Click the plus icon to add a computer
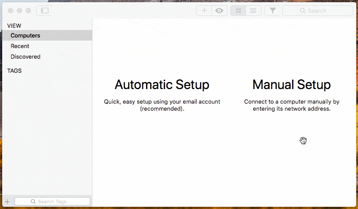Screen dimensions: 358x209 [x=204, y=11]
